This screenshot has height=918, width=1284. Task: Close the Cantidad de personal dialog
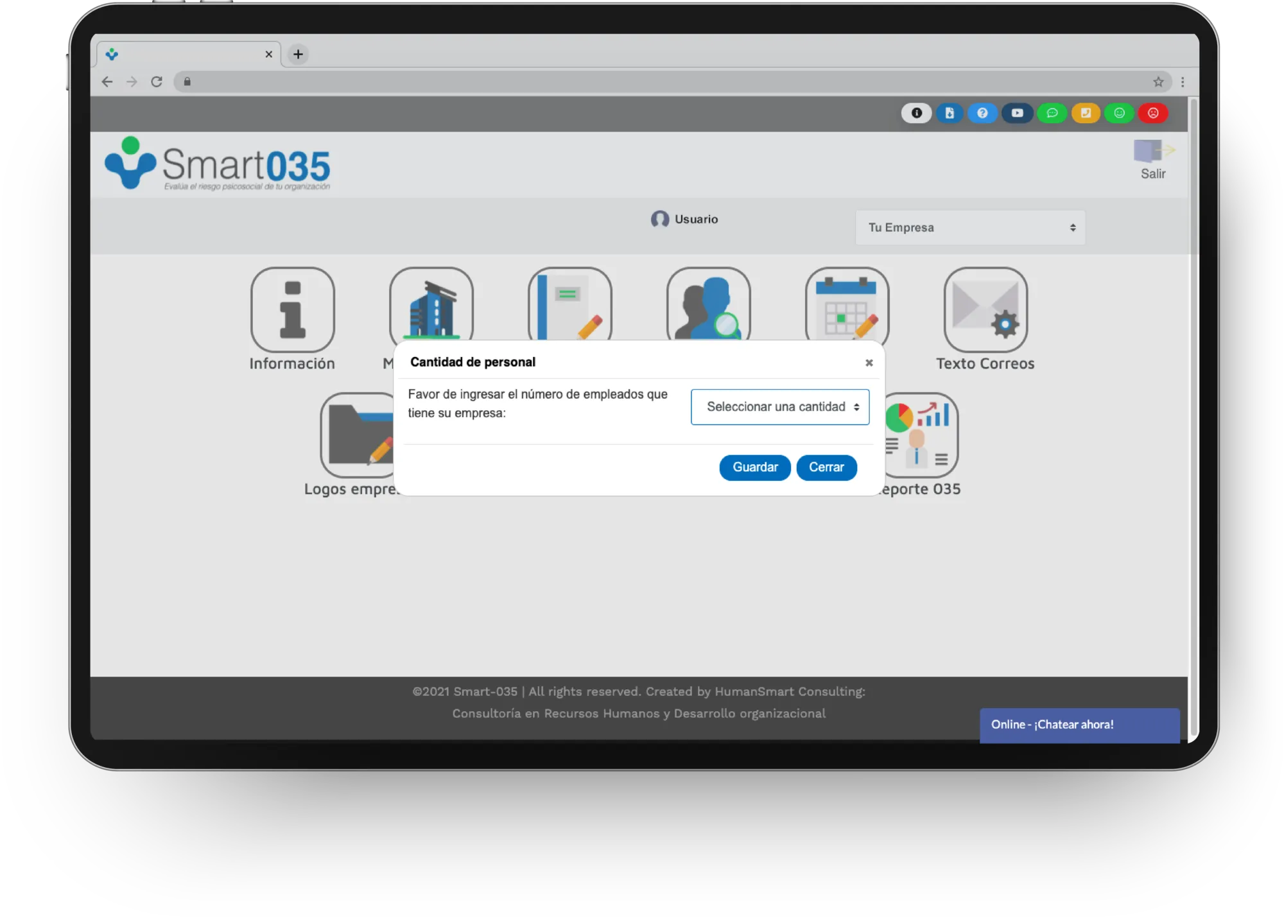point(869,363)
